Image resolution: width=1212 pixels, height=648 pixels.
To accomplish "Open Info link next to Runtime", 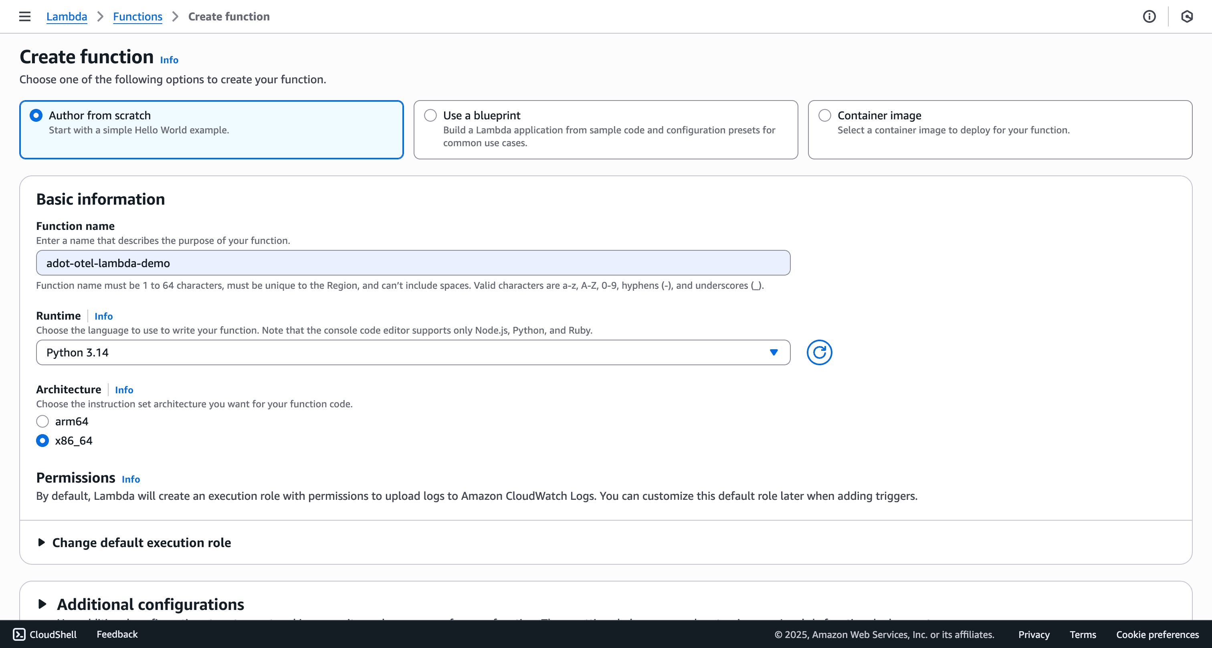I will [103, 316].
